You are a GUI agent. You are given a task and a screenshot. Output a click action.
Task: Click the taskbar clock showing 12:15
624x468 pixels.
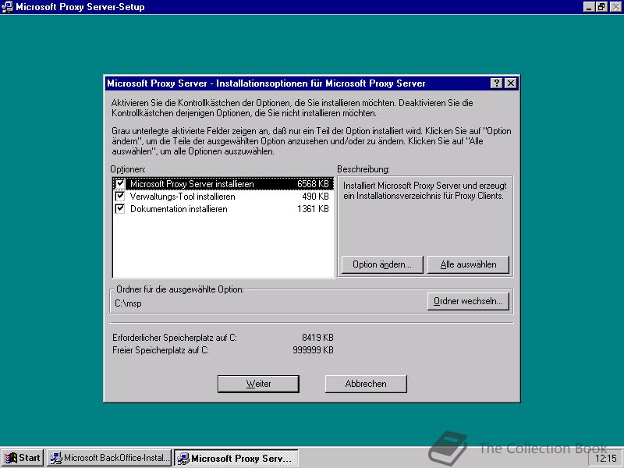(606, 459)
